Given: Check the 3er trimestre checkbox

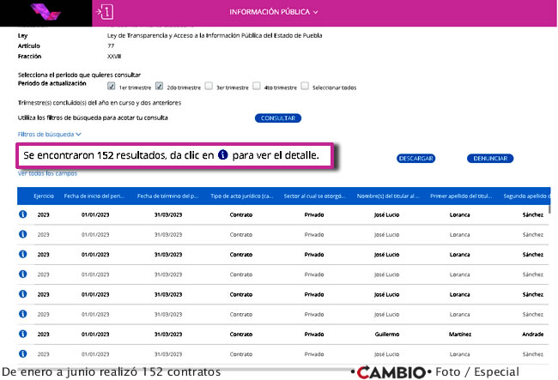Looking at the screenshot, I should pyautogui.click(x=209, y=86).
